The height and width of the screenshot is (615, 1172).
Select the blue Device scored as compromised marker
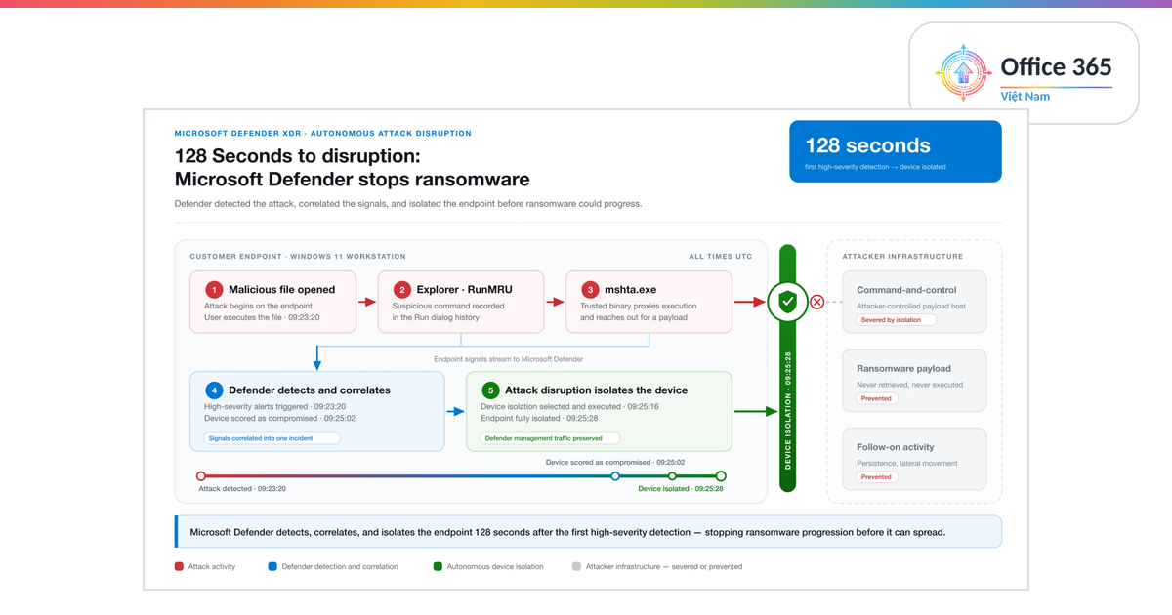pos(615,476)
